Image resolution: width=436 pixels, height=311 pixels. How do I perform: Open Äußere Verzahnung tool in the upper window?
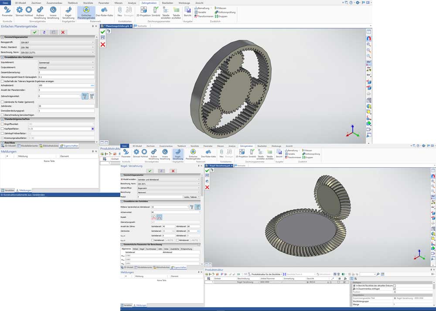point(40,13)
